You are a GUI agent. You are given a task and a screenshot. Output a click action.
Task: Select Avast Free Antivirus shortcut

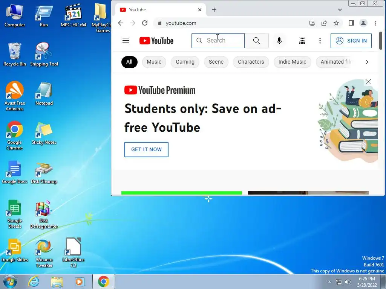pyautogui.click(x=15, y=96)
